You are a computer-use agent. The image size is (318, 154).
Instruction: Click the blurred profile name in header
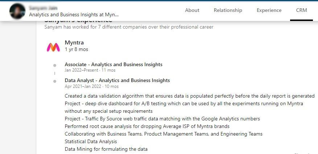pos(43,8)
